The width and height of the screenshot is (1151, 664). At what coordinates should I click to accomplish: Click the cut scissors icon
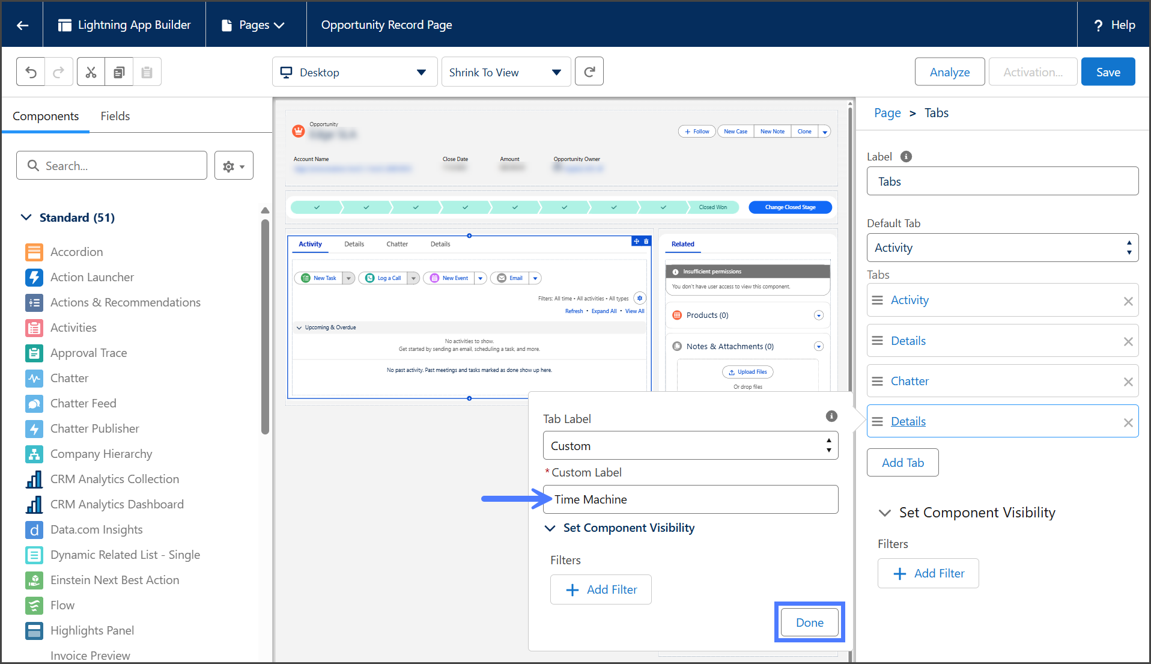click(x=91, y=72)
